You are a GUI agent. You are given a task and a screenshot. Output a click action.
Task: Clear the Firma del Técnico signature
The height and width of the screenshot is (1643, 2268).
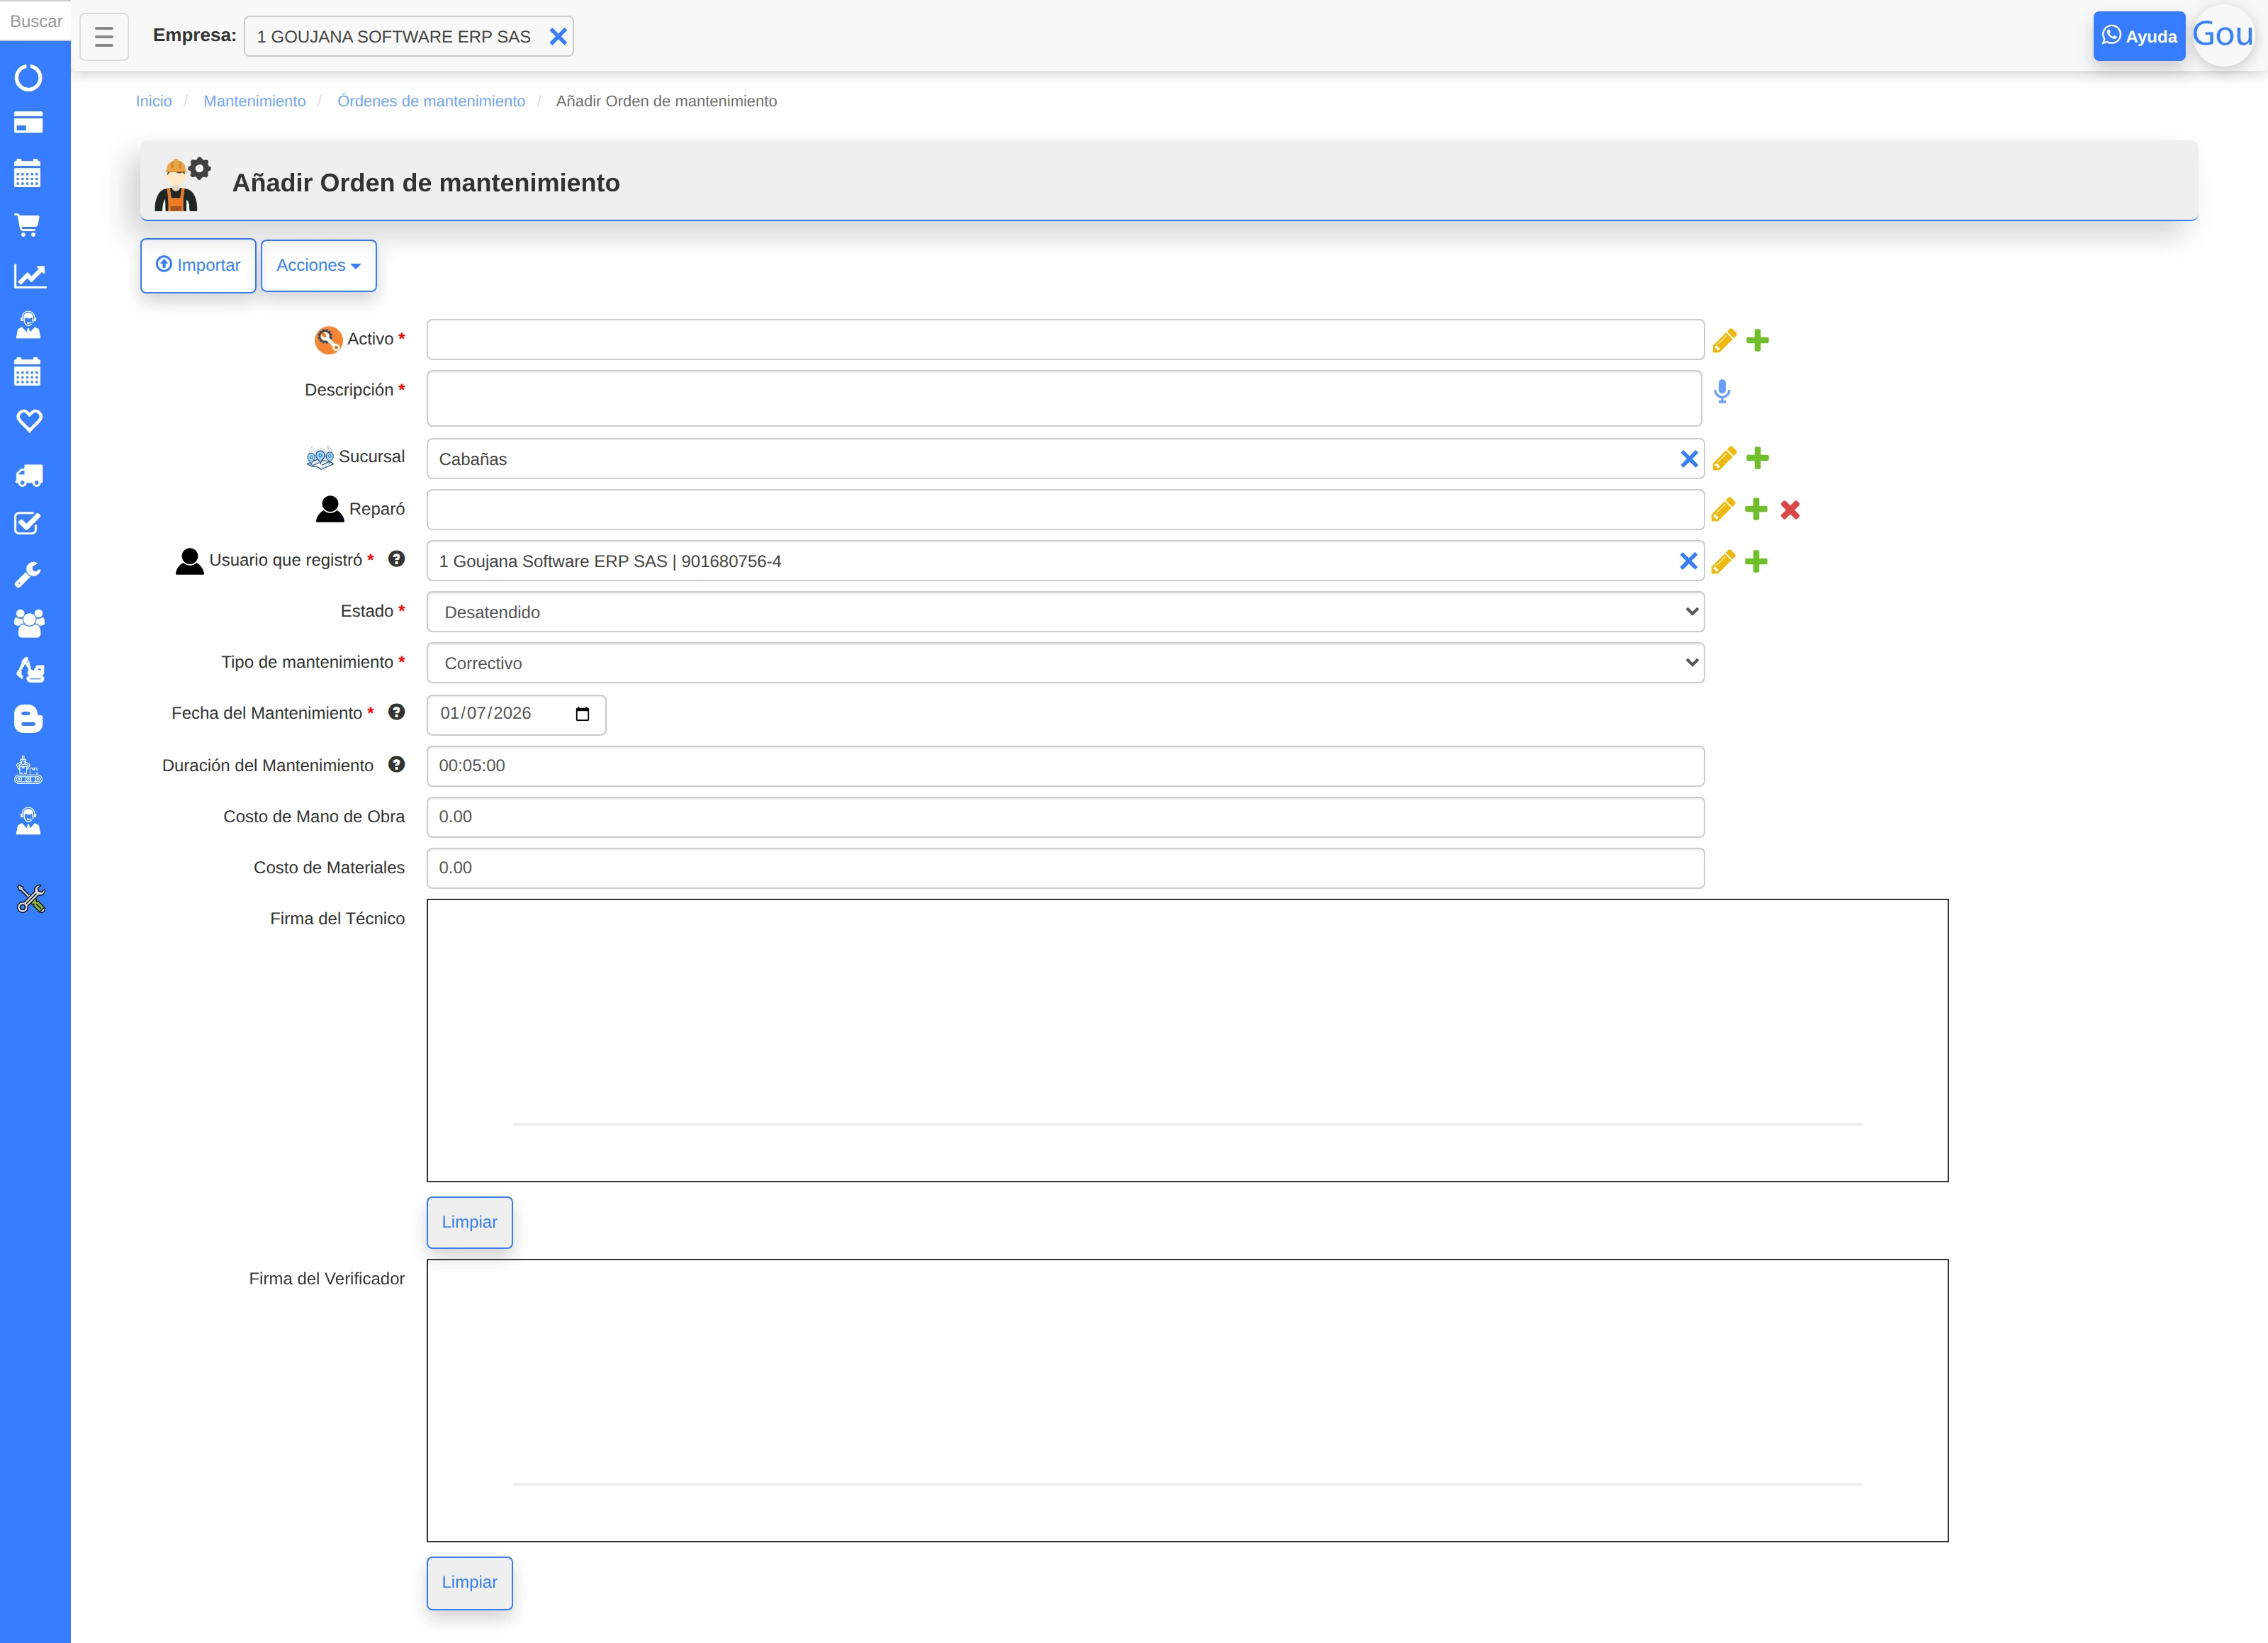pyautogui.click(x=469, y=1222)
